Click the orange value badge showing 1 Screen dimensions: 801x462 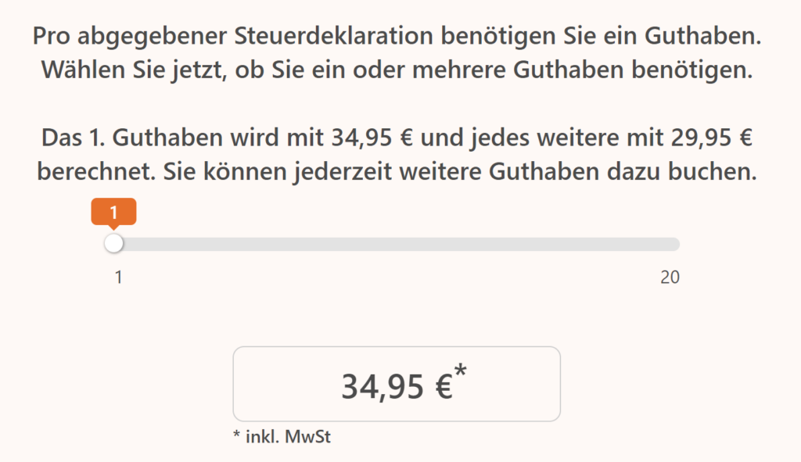coord(114,211)
